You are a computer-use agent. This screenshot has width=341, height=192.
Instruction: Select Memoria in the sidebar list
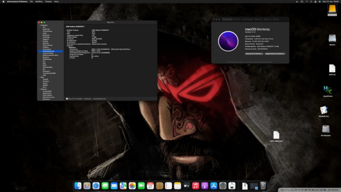tap(46, 57)
